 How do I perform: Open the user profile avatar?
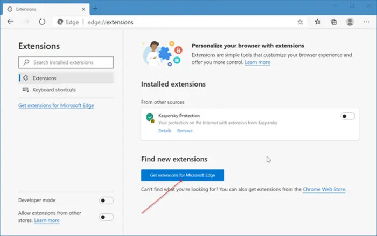[x=350, y=22]
